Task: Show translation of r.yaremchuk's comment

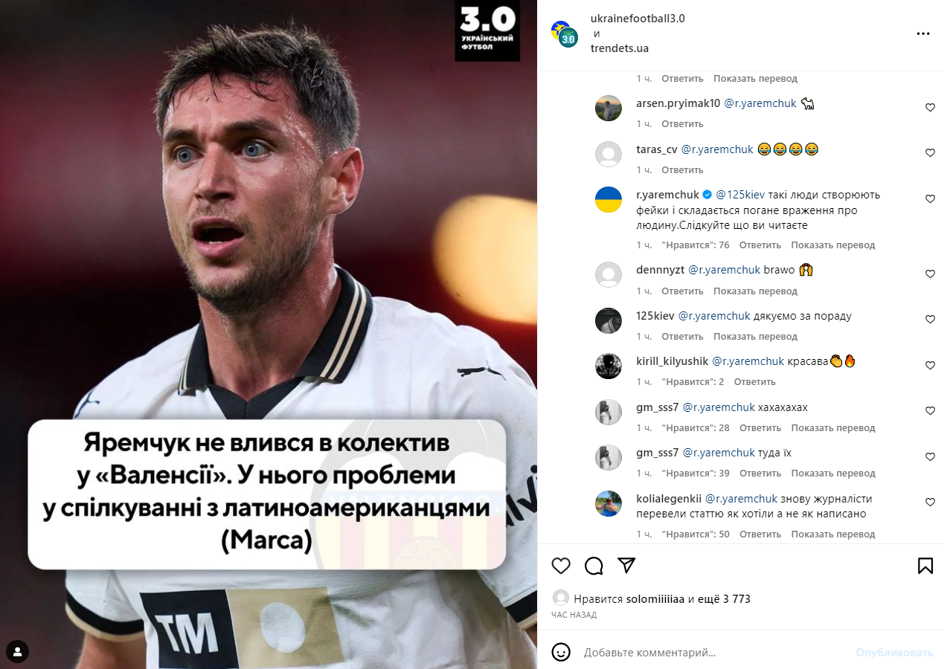Action: tap(833, 245)
